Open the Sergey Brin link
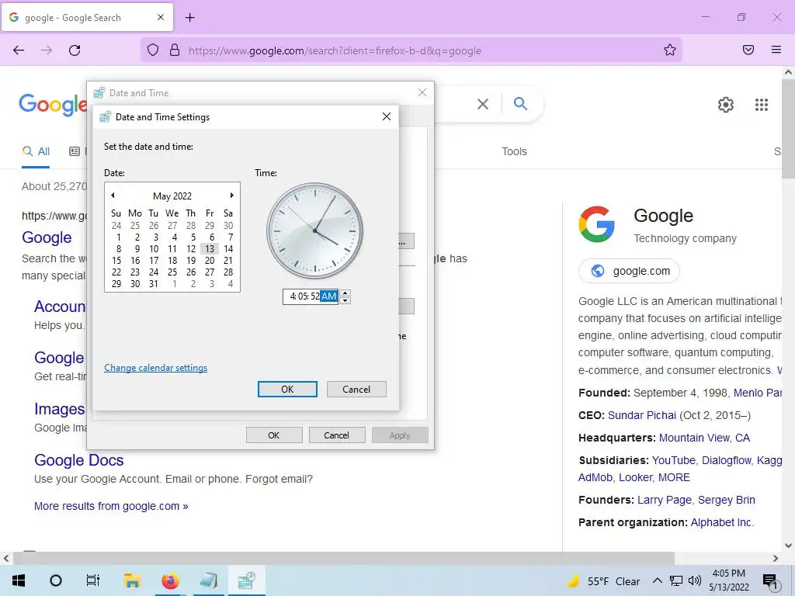 pyautogui.click(x=727, y=501)
